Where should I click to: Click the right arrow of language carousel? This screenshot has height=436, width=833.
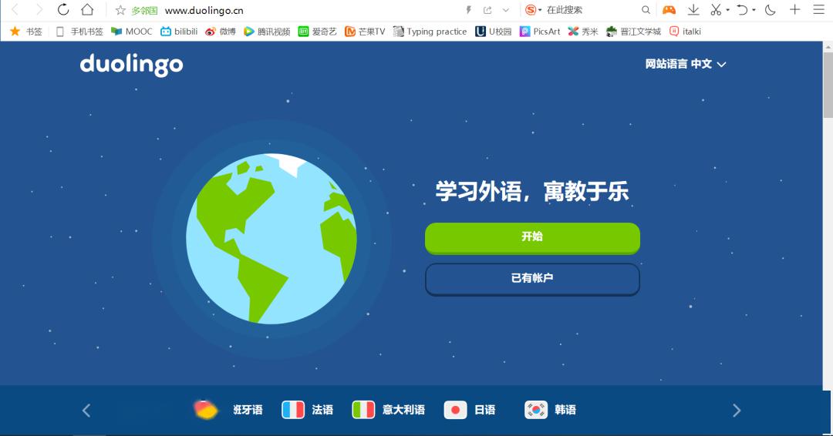click(737, 410)
